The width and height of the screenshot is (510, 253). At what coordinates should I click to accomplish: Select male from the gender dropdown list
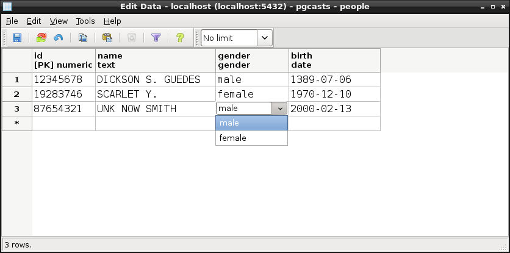(251, 123)
